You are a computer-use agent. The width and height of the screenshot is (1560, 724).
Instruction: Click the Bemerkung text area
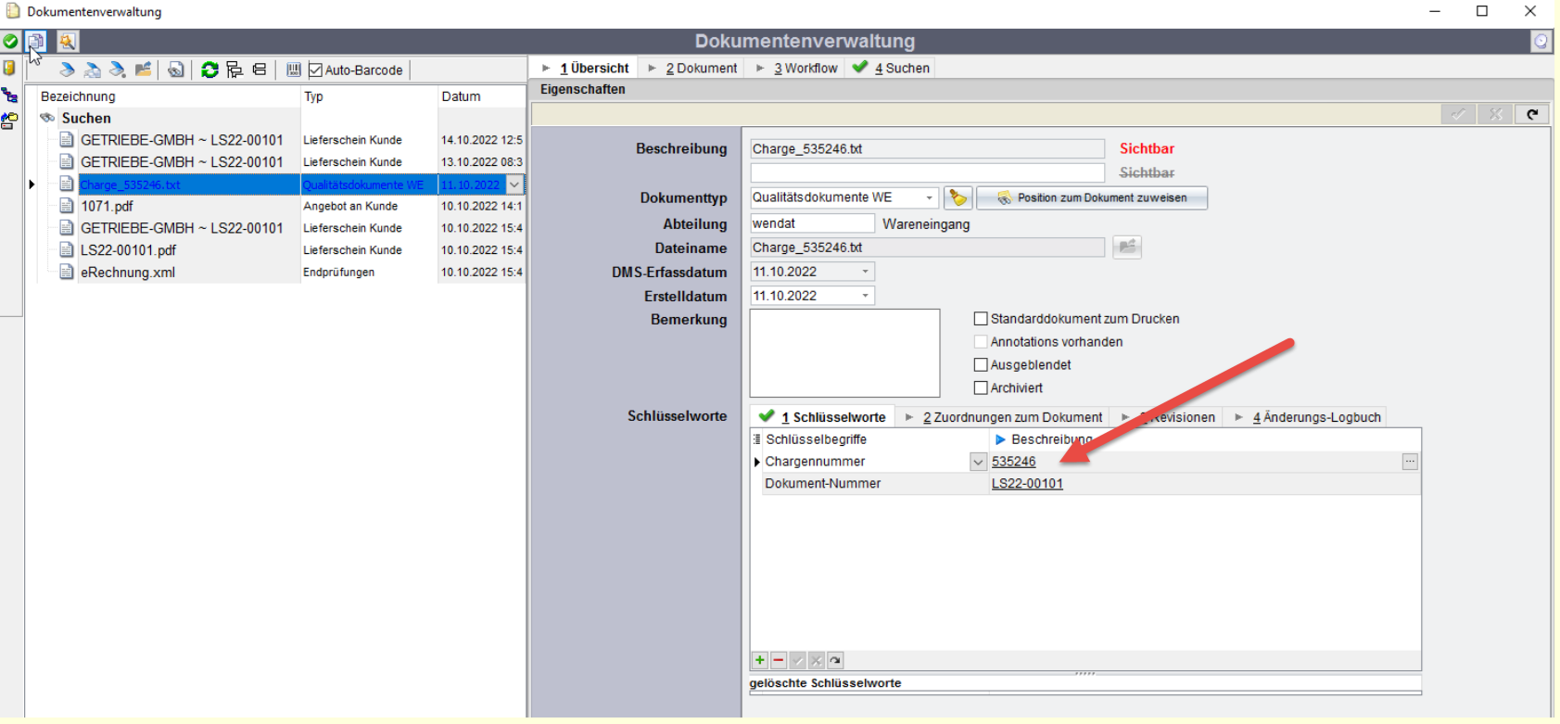[x=844, y=353]
